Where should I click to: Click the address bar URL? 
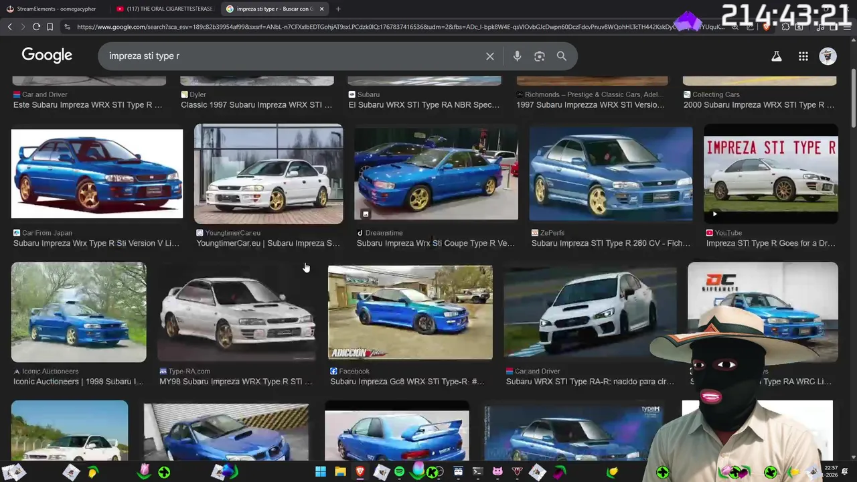(x=400, y=27)
